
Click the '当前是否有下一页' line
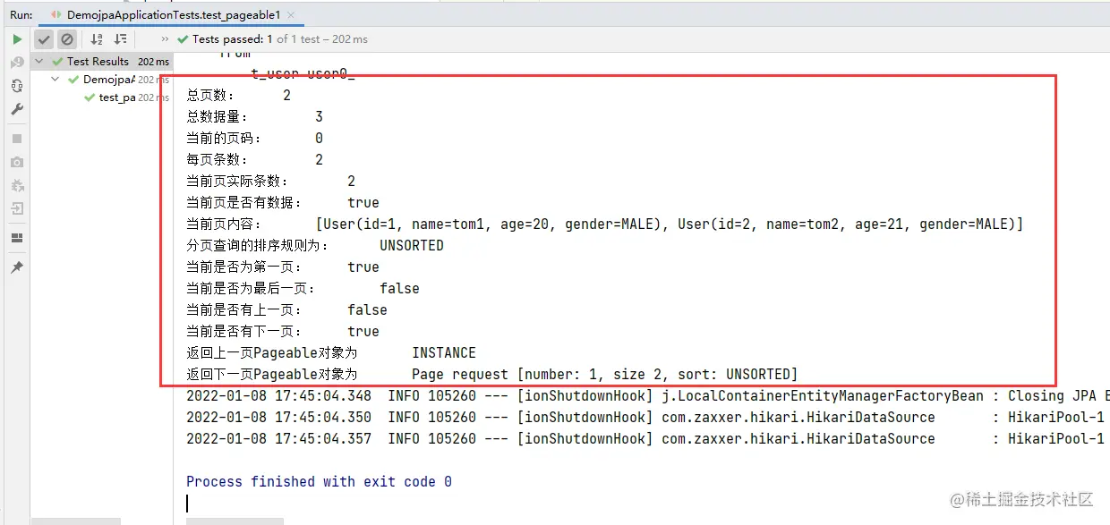(x=283, y=332)
